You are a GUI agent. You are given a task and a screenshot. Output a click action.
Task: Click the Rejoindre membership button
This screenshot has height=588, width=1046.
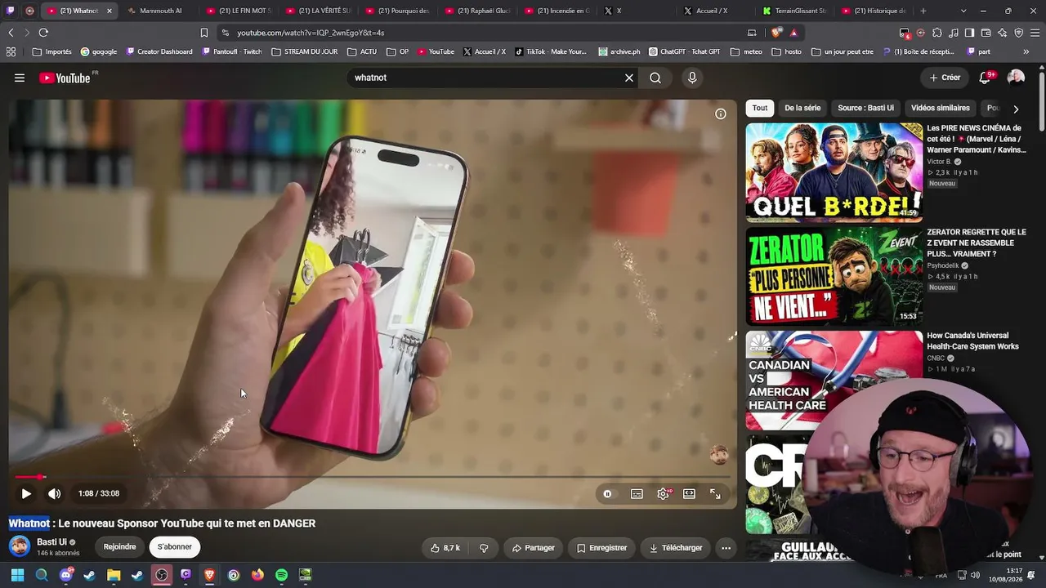[x=119, y=547]
